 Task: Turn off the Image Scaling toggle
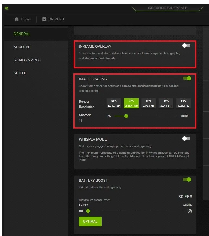(x=187, y=78)
